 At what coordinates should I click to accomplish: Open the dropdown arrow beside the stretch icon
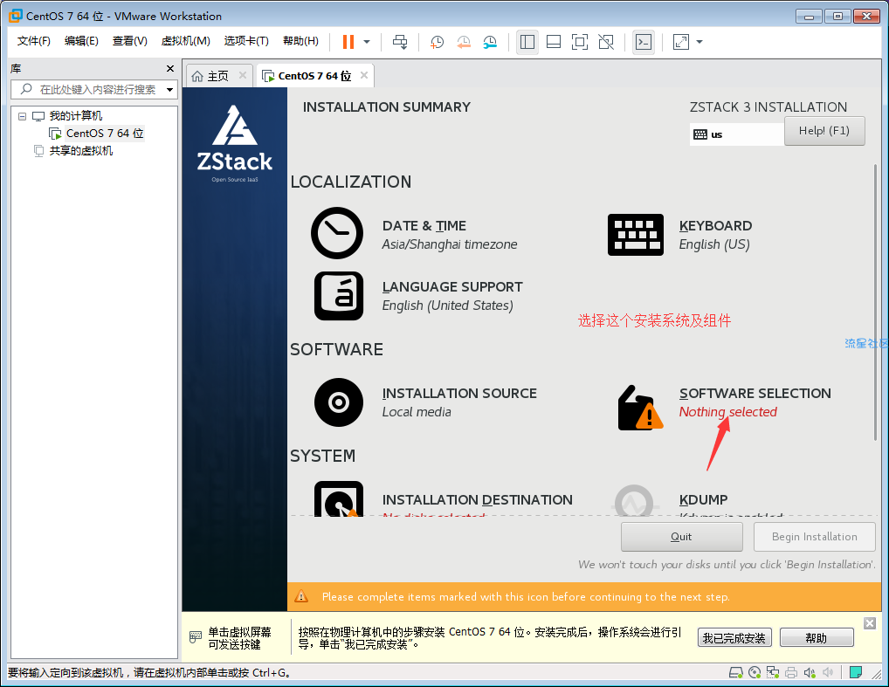(699, 41)
